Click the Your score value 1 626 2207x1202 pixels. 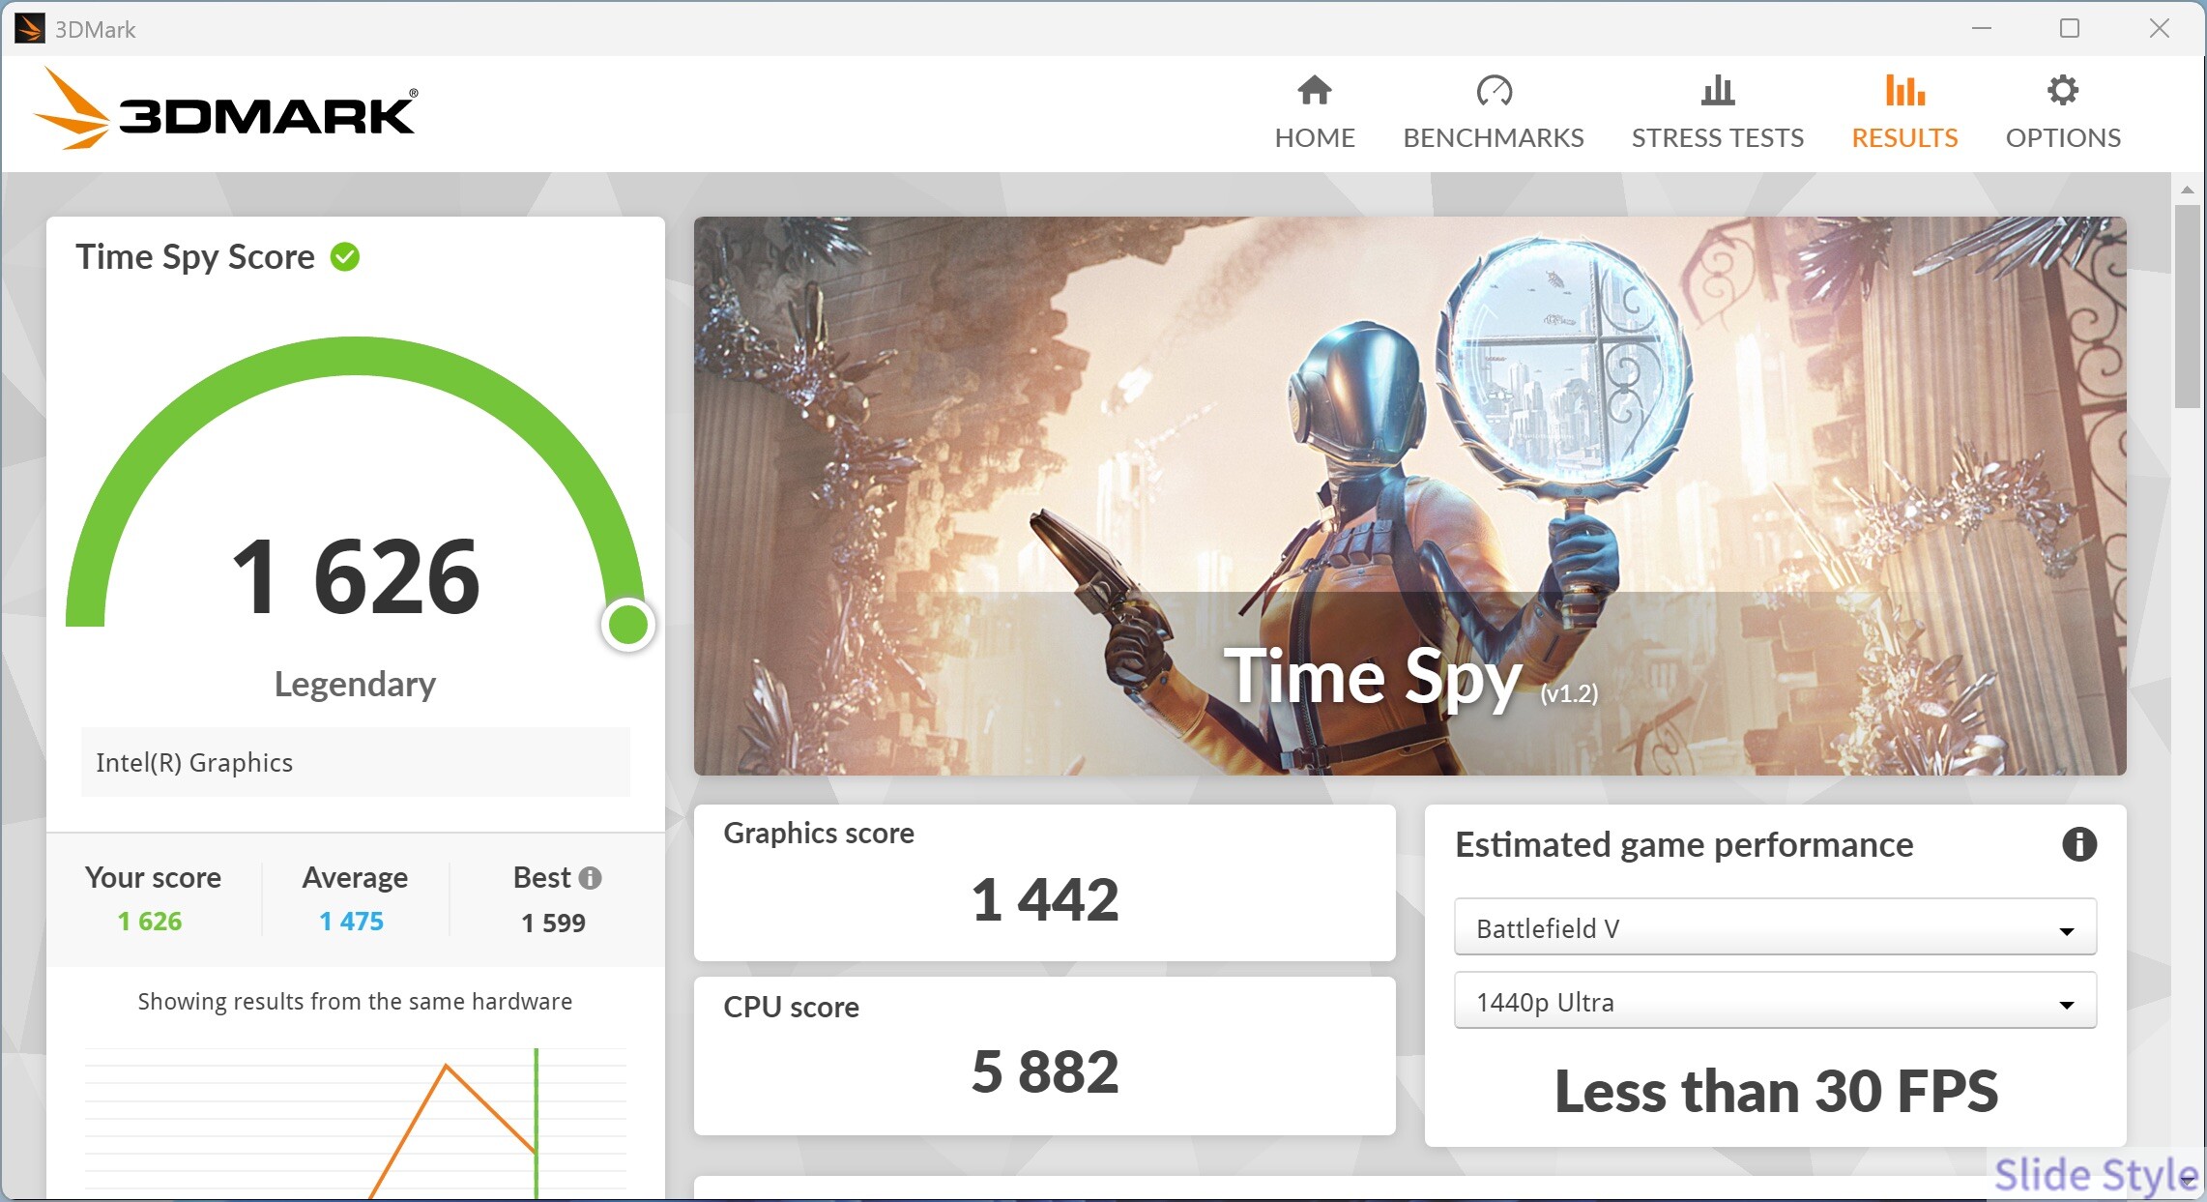150,922
